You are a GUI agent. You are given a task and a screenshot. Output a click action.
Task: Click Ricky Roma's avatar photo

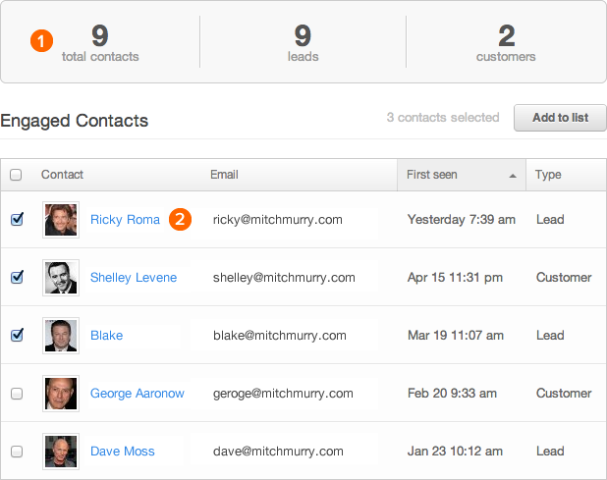tap(61, 220)
